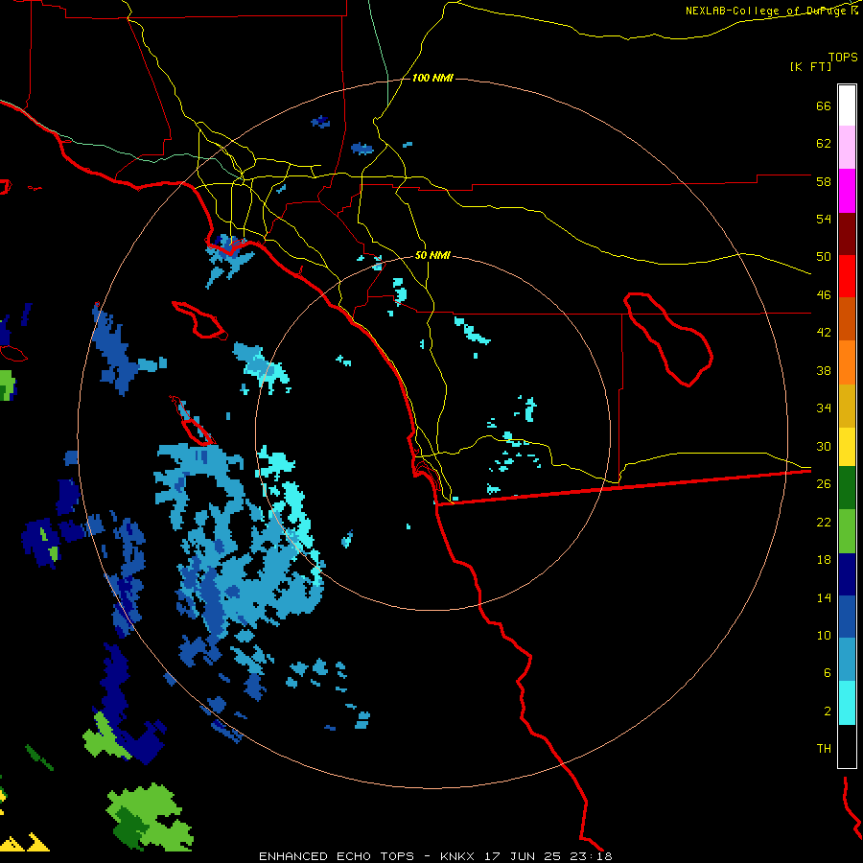Click the "23:18" time stamp

(x=592, y=856)
